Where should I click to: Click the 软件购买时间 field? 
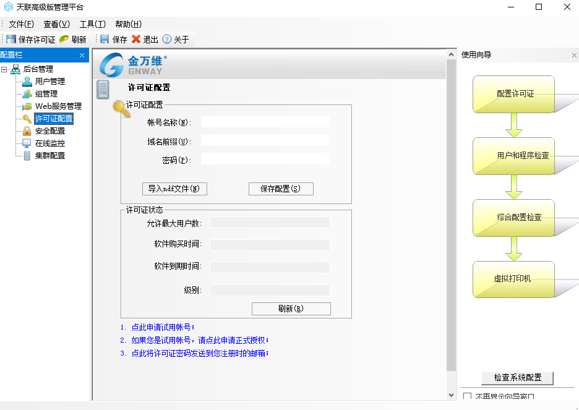(270, 245)
